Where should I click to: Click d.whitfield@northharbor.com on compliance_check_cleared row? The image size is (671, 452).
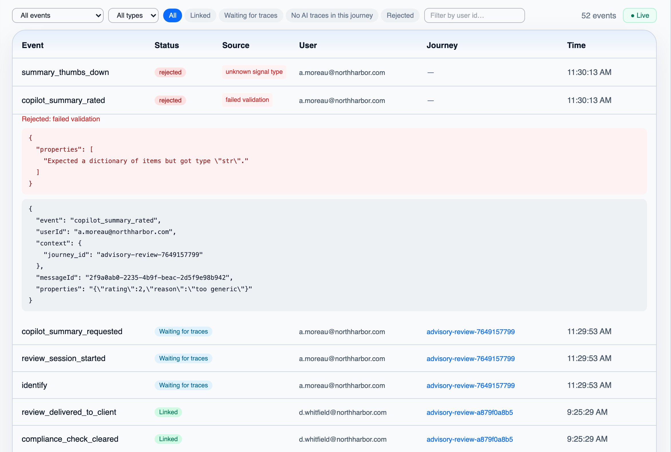click(343, 439)
